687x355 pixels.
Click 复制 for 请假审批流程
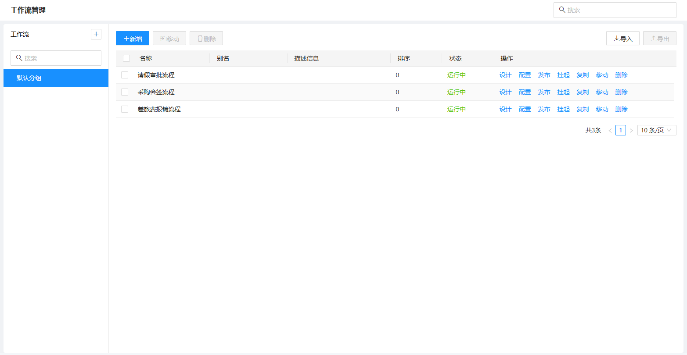[583, 75]
